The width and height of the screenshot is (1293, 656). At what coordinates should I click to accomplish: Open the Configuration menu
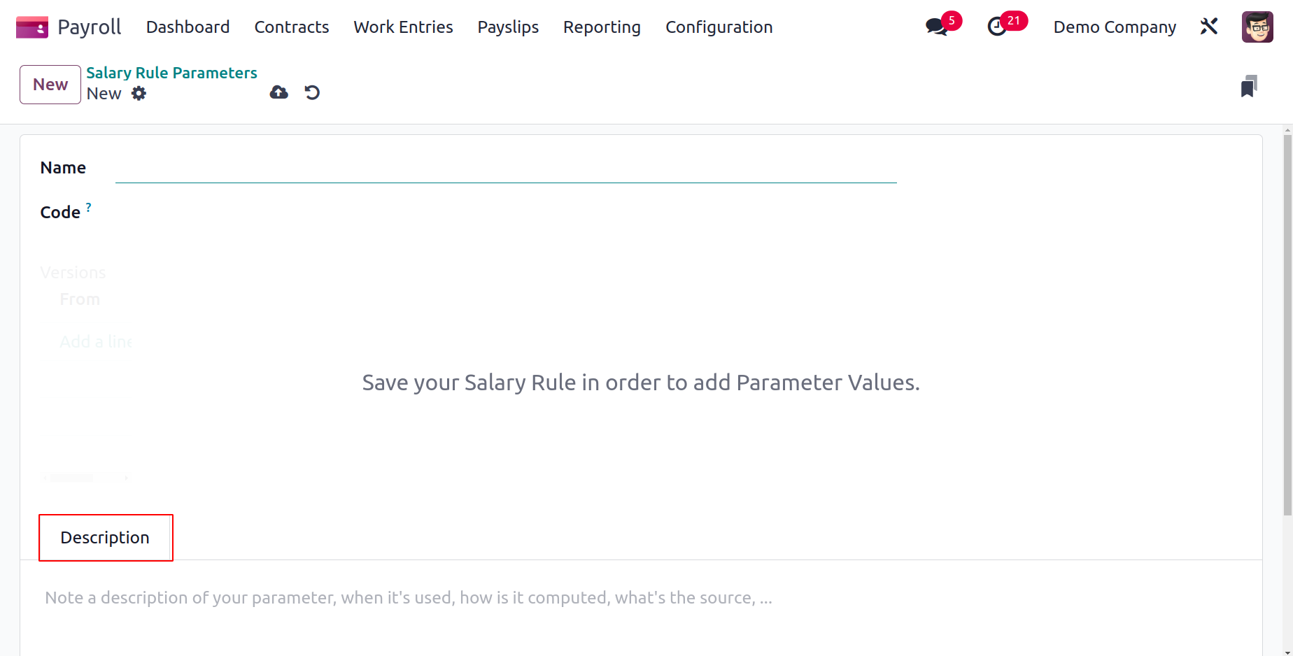coord(719,27)
